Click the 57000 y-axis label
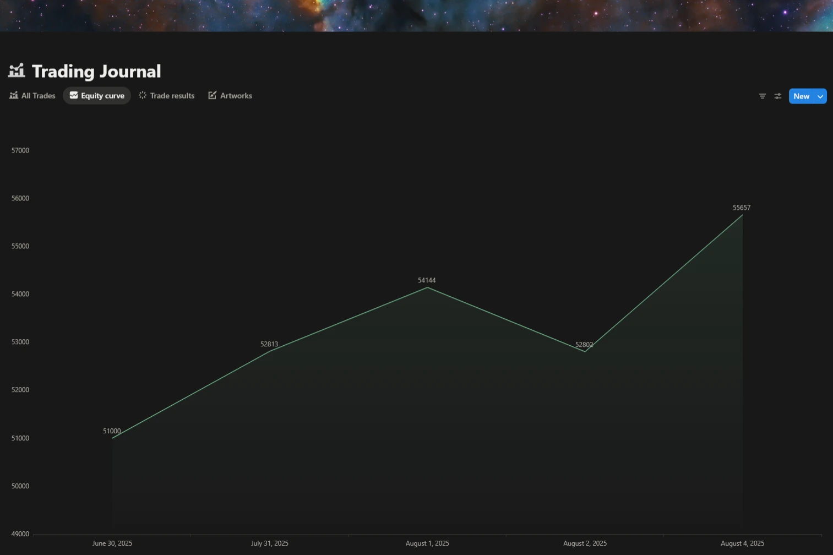The height and width of the screenshot is (555, 833). [x=20, y=150]
